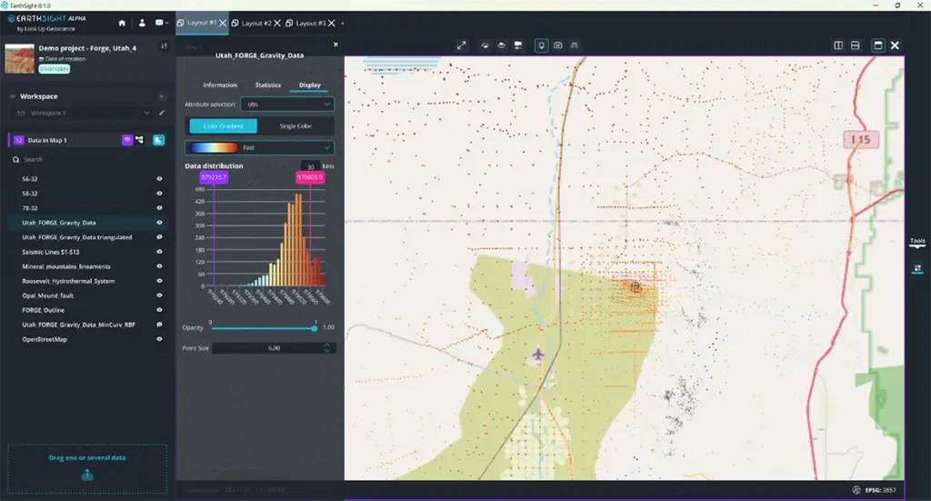Close the Utah_FORGE_Gravity_Data properties panel
The height and width of the screenshot is (501, 931).
(x=335, y=45)
